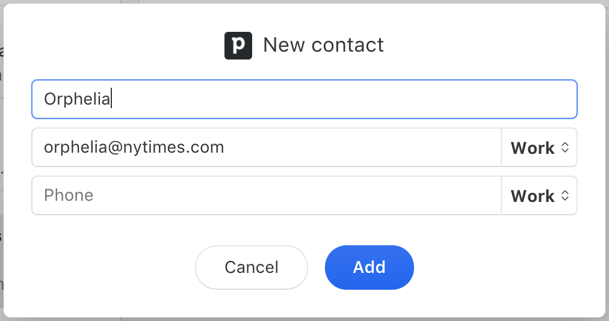This screenshot has width=609, height=321.
Task: Select the Work label in the phone row
Action: click(x=533, y=196)
